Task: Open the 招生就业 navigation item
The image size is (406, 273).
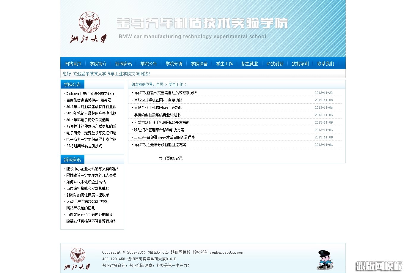Action: pos(250,63)
